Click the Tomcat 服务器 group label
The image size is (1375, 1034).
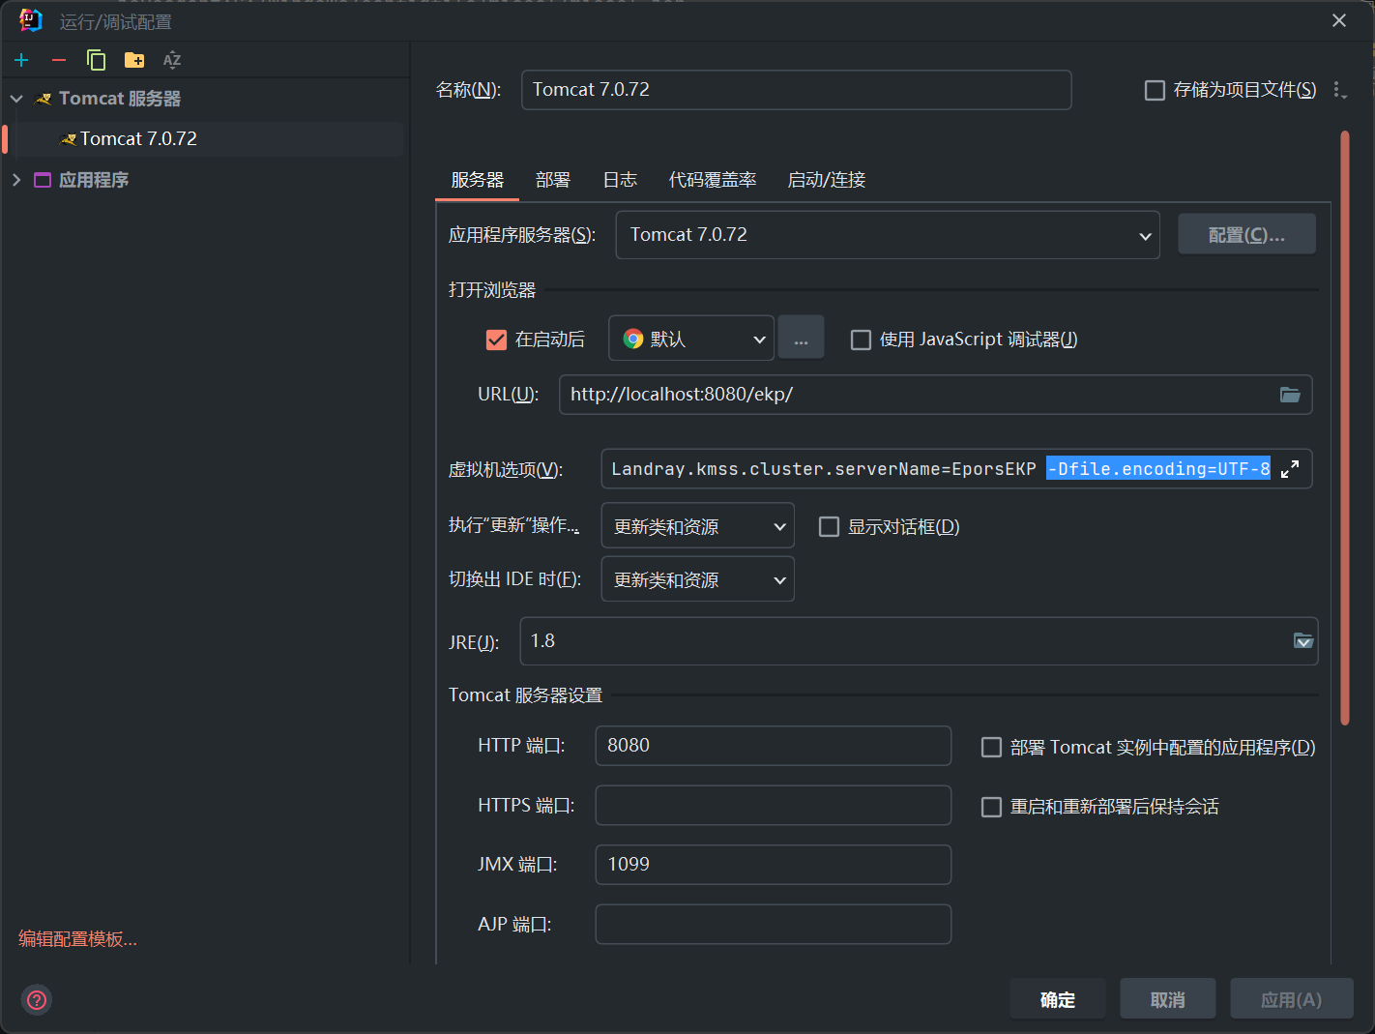(120, 99)
